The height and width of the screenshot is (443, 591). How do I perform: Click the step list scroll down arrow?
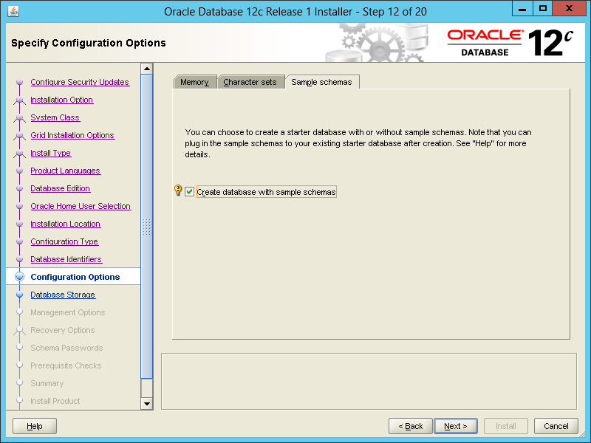(x=146, y=403)
